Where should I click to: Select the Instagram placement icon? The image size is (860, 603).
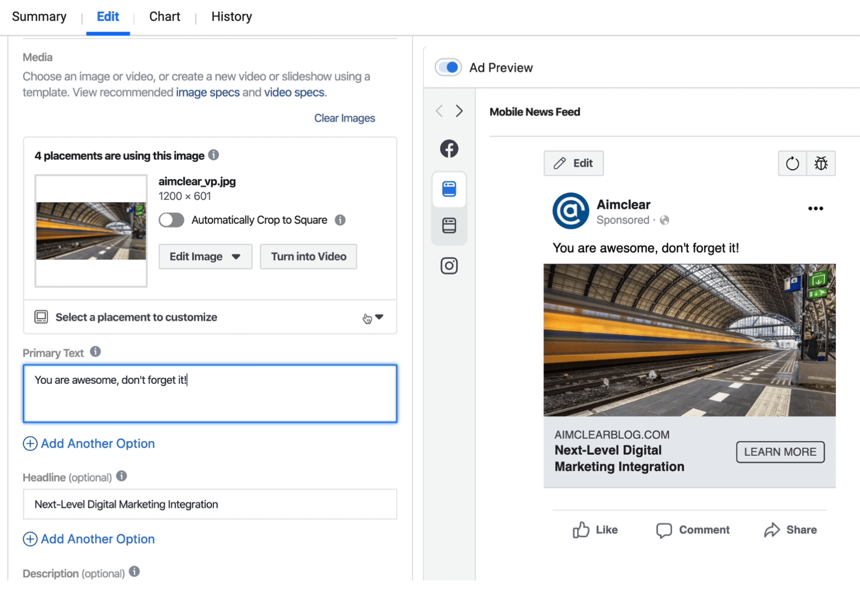click(x=449, y=266)
